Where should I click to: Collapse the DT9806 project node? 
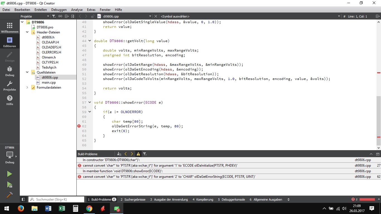(22, 22)
